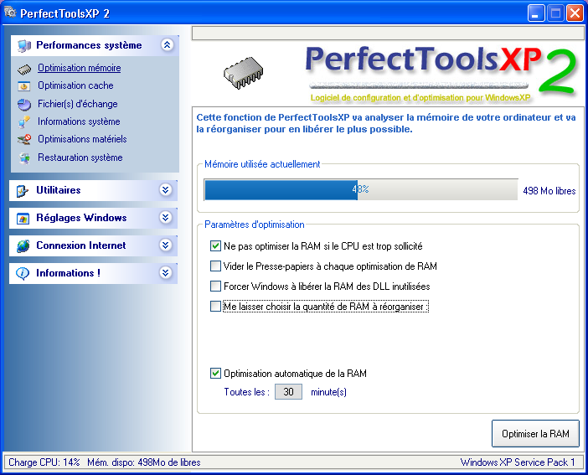Close the PerfectToolsXP 2 window
The height and width of the screenshot is (475, 588).
(x=575, y=13)
